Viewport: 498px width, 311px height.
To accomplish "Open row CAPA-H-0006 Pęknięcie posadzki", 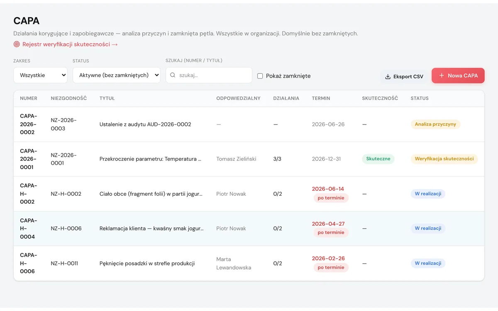I will tap(249, 263).
